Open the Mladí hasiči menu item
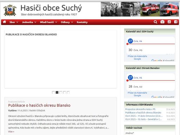This screenshot has height=135, width=180. (47, 22)
